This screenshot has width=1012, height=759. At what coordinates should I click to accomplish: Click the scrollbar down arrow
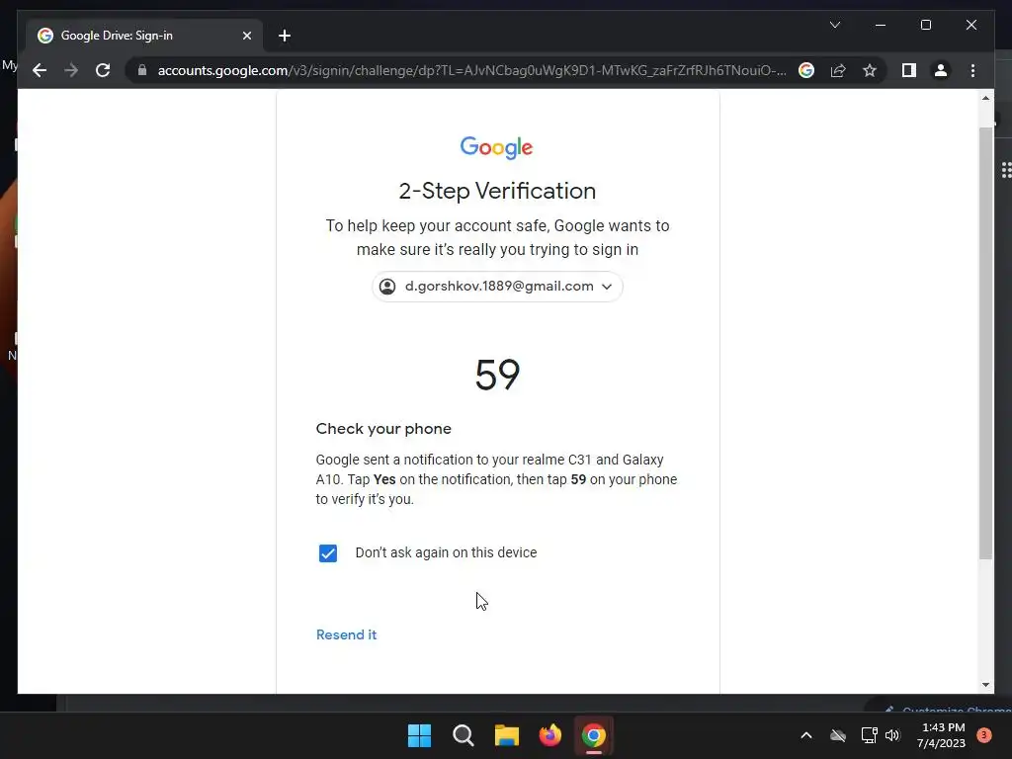(x=985, y=684)
